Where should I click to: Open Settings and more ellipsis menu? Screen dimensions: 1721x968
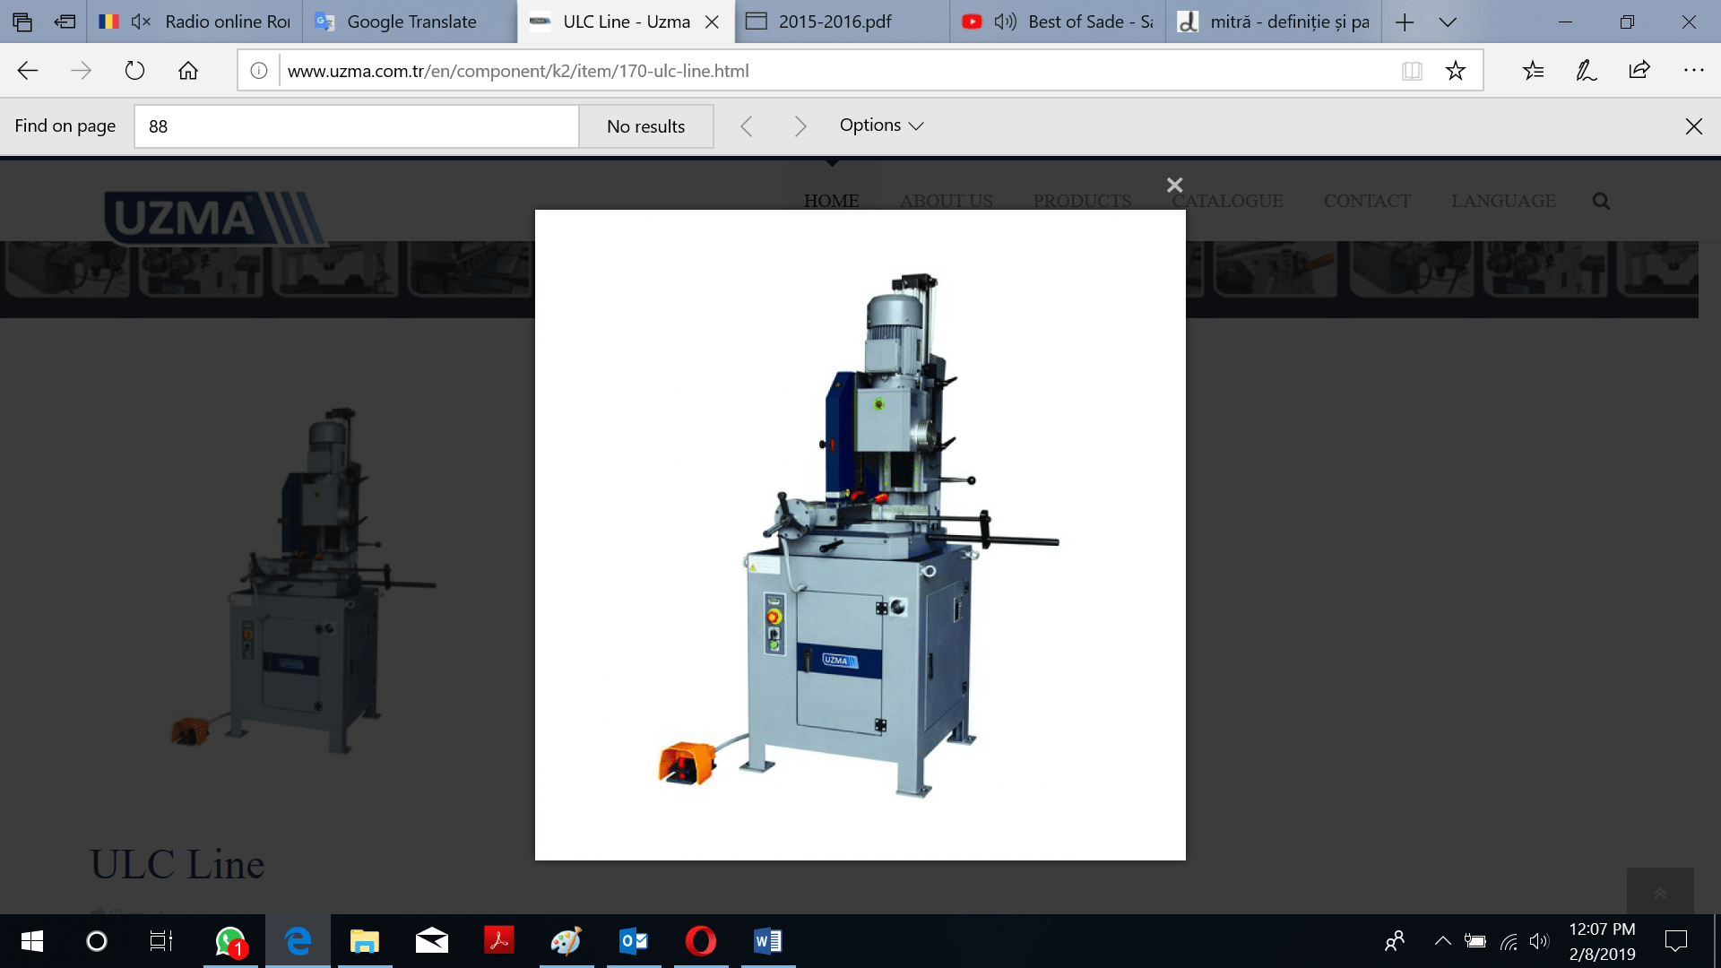[x=1693, y=71]
